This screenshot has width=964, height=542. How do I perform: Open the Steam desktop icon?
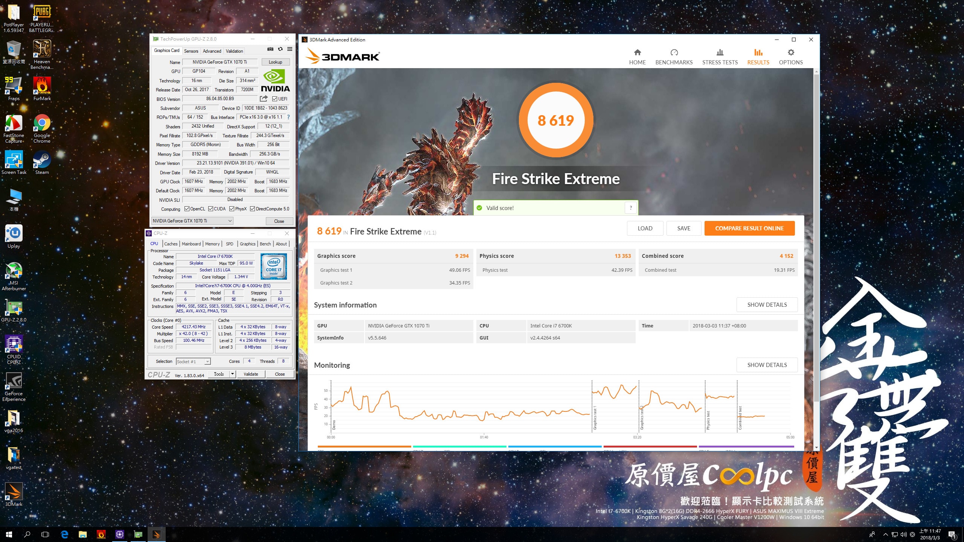point(42,163)
